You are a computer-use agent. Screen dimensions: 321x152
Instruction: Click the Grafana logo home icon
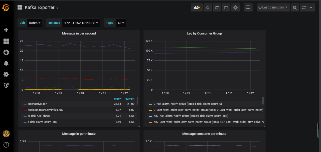point(6,7)
